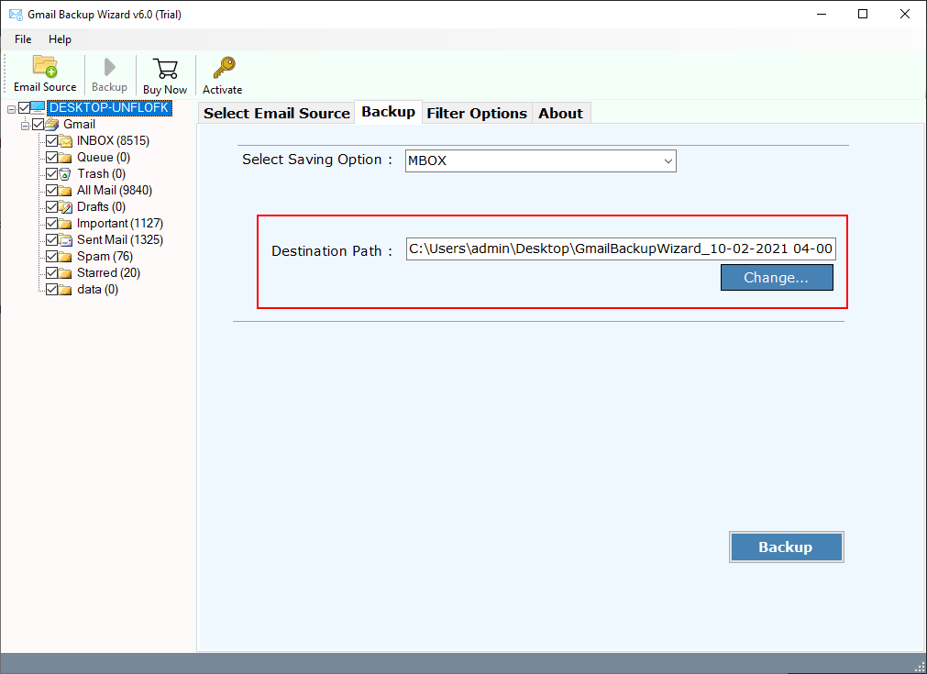Select the Drafts (0) row
Image resolution: width=927 pixels, height=674 pixels.
pos(101,207)
